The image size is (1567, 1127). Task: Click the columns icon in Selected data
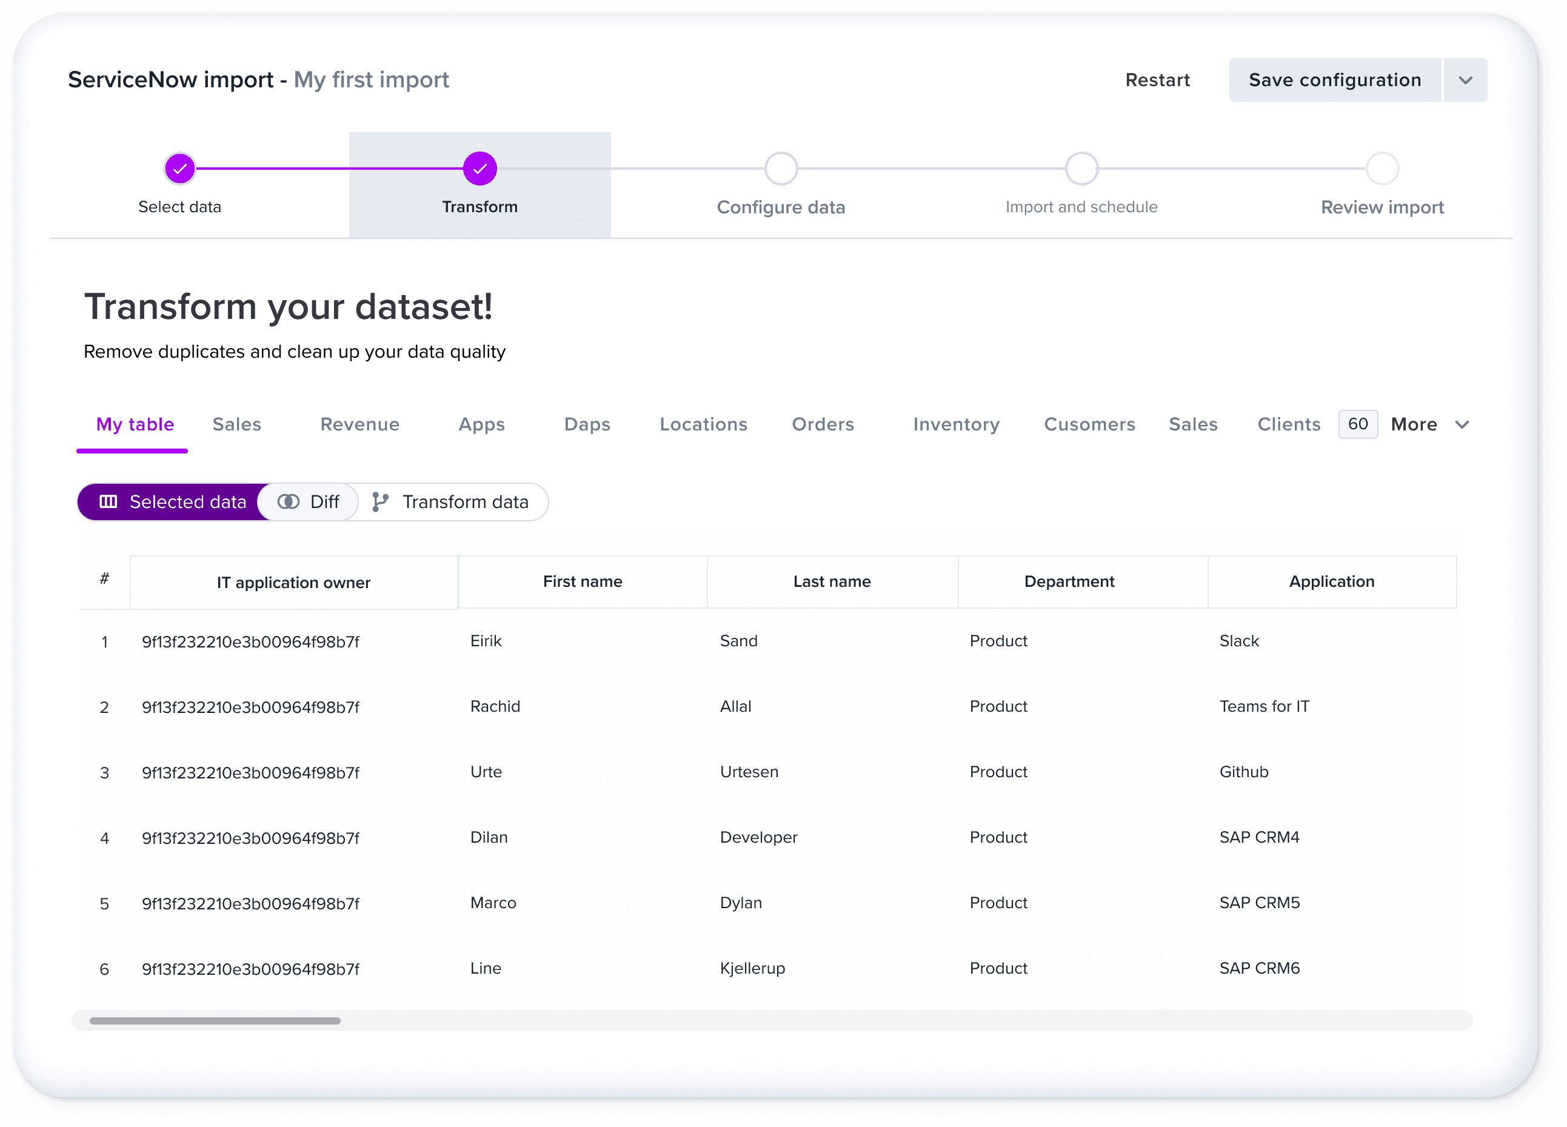pos(109,501)
